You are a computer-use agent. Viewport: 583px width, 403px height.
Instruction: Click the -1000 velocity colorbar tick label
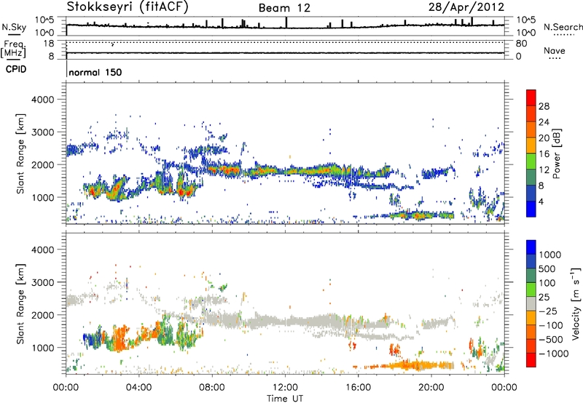pyautogui.click(x=554, y=354)
